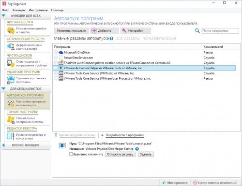The height and width of the screenshot is (186, 242).
Task: Click ThinPrint AutoConnect printer icon
Action: 61,63
